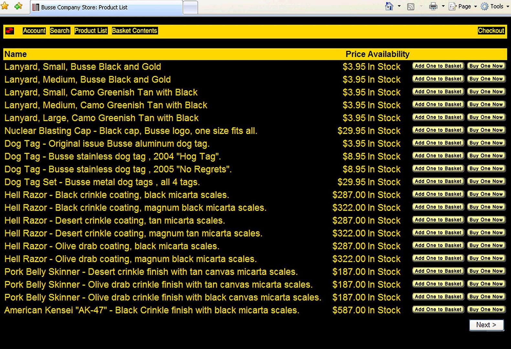The width and height of the screenshot is (511, 349).
Task: Open the Account link
Action: (34, 31)
